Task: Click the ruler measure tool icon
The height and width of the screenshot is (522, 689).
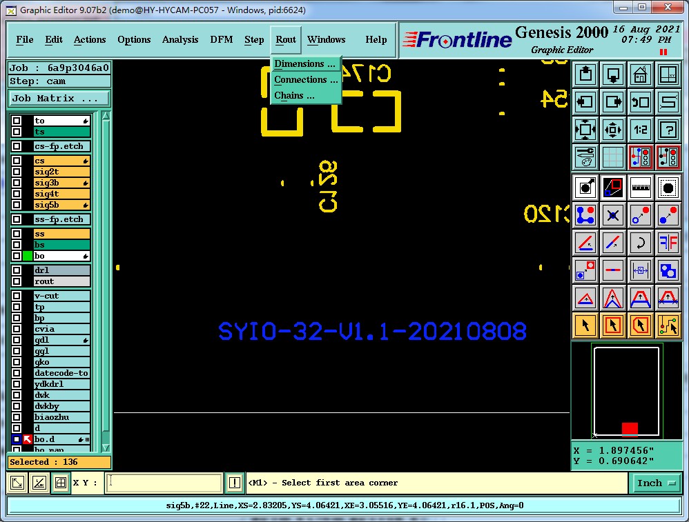Action: point(641,188)
